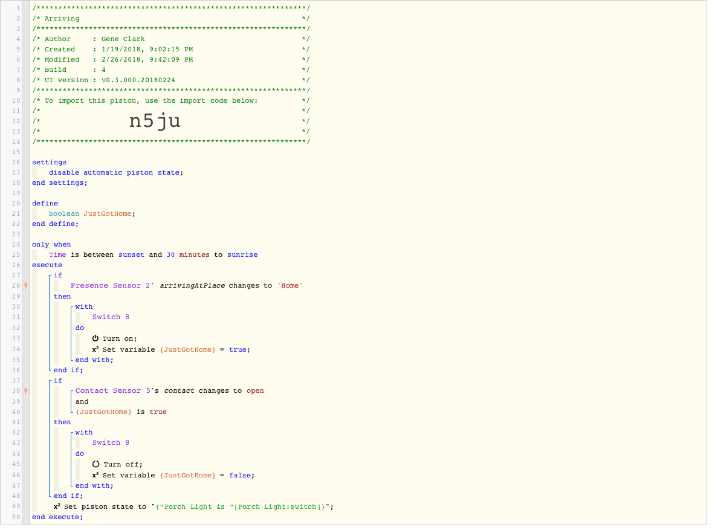Click 'sunrise' in the time restriction
The height and width of the screenshot is (530, 712).
(242, 255)
